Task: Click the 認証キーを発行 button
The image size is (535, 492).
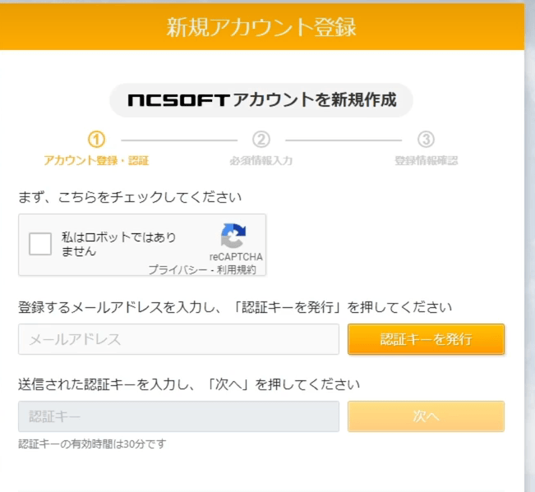Action: coord(426,339)
